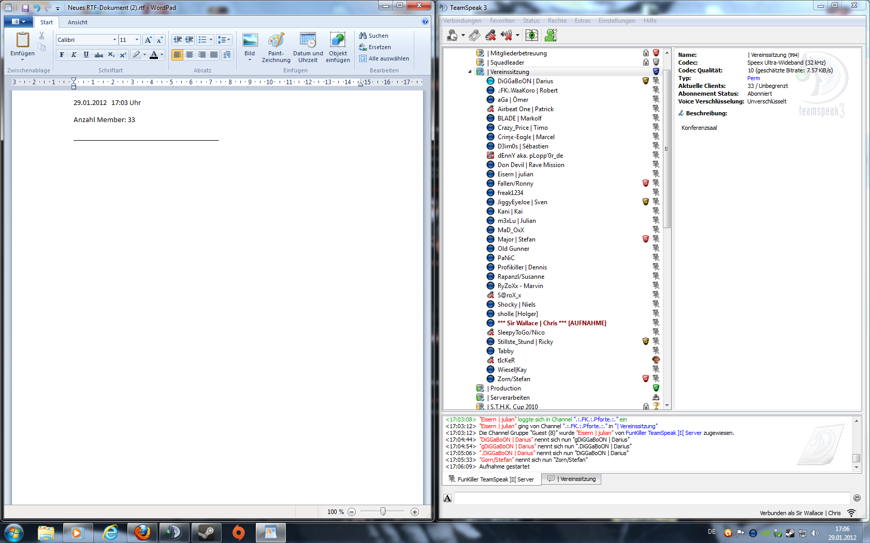
Task: Click the TeamSpeak chat input field
Action: tap(652, 498)
